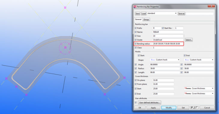Image resolution: width=219 pixels, height=114 pixels.
Task: Click the End cover thickness field 25.00
Action: 163,94
